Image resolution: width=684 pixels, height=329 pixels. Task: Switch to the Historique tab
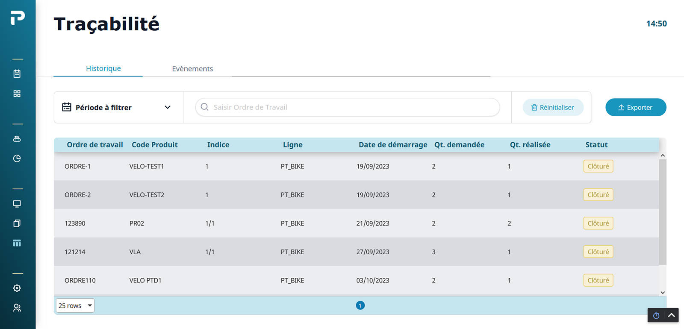click(x=103, y=68)
